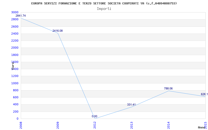Screen dimensions: 208x130
Task: Click x-axis year 2015
Action: click(x=205, y=126)
